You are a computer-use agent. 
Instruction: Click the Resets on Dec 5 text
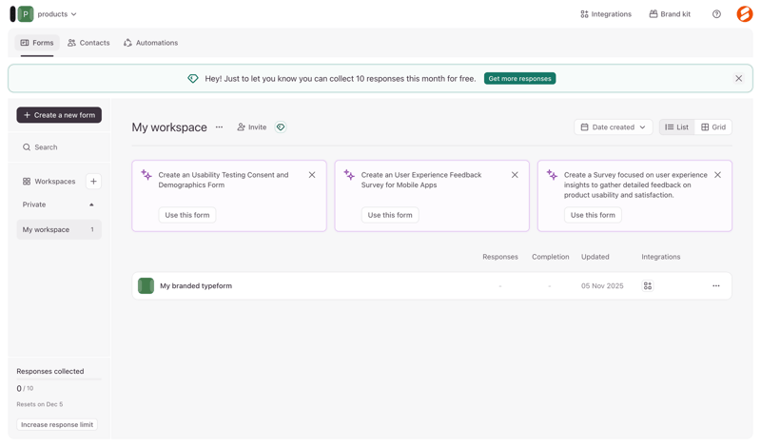tap(40, 404)
